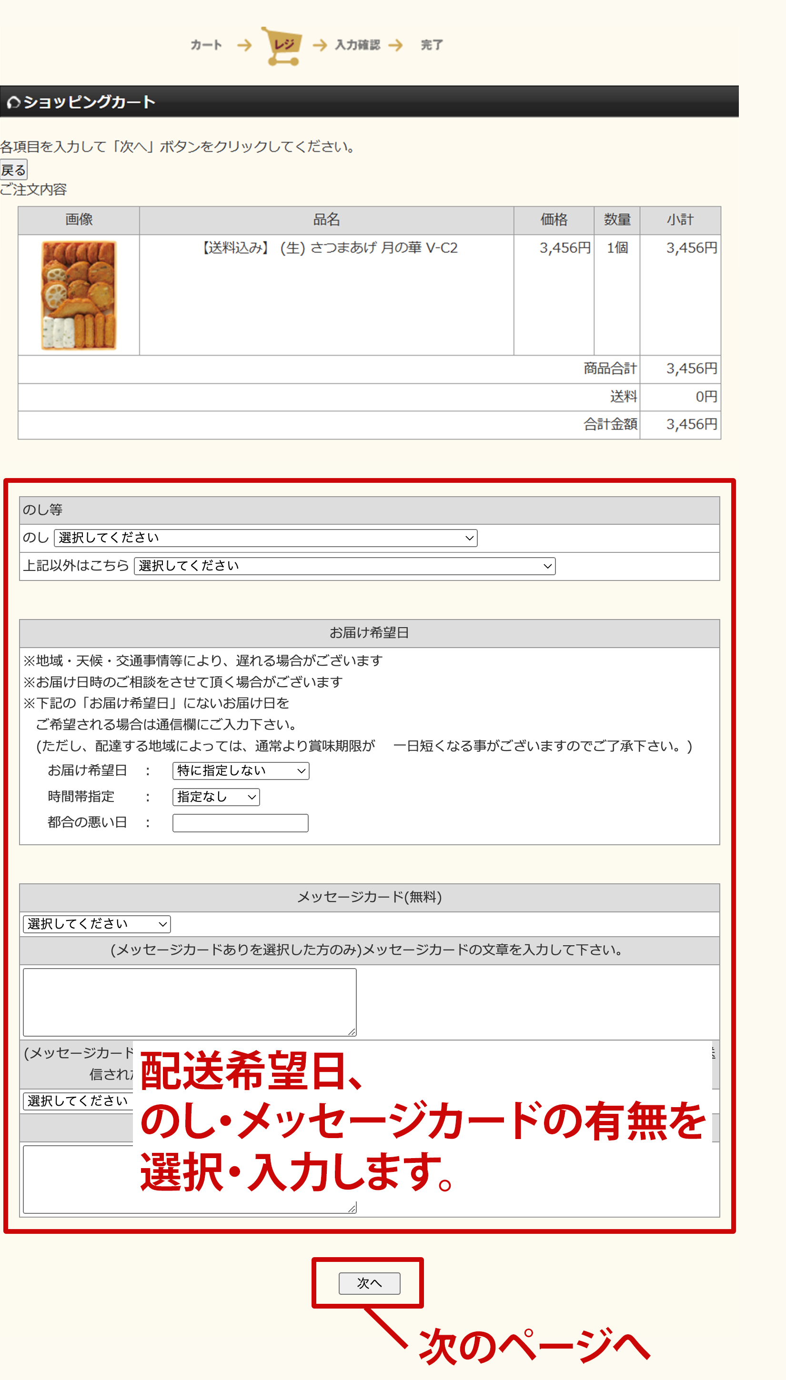The image size is (786, 1380).
Task: Click the icon beside ショッピングカート title
Action: pos(13,102)
